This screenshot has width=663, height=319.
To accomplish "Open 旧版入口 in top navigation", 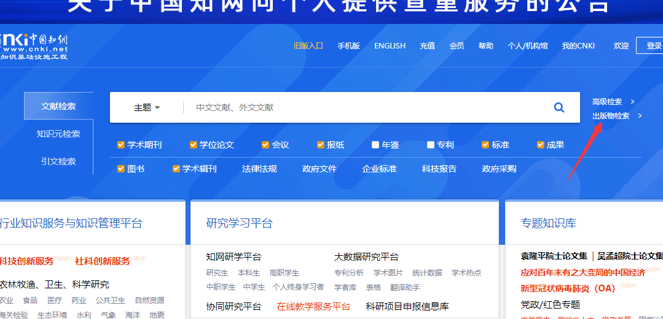I will (x=308, y=46).
